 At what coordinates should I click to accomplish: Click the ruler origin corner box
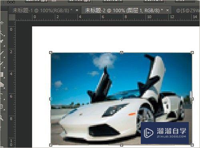click(x=12, y=17)
